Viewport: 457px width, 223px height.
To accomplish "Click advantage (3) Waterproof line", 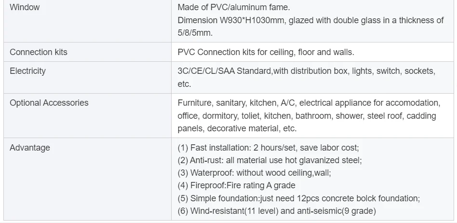I will pyautogui.click(x=254, y=173).
